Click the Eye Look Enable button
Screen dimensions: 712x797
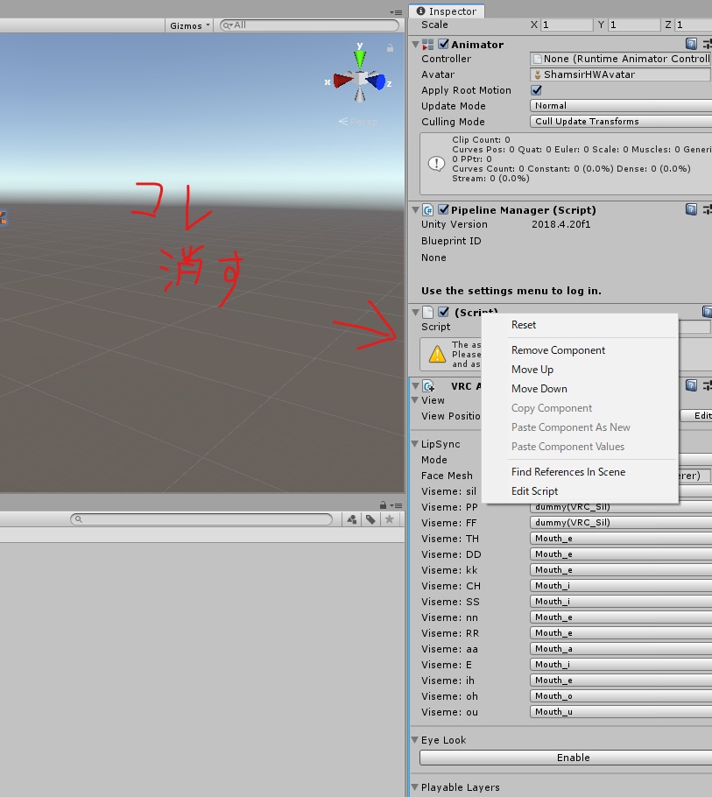[x=566, y=758]
